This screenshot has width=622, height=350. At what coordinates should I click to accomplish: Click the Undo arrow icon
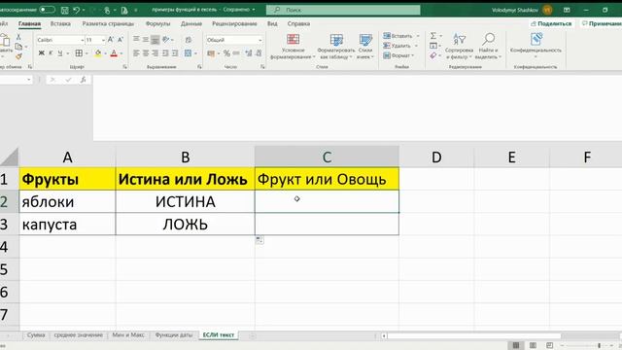(x=77, y=10)
